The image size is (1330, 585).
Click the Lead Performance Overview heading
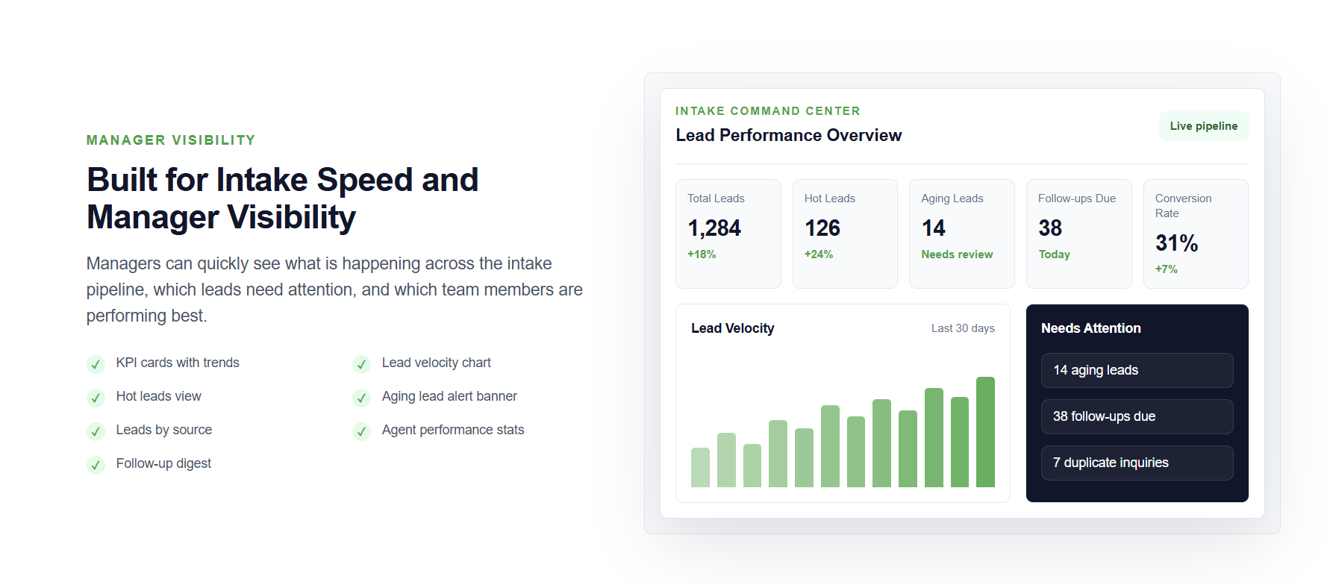click(x=789, y=135)
